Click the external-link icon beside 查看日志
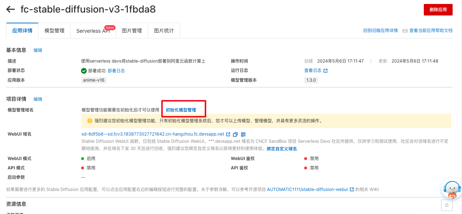Viewport: 462px width, 214px height. click(x=325, y=70)
